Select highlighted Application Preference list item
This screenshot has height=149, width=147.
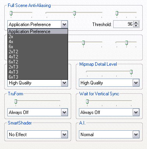click(x=38, y=32)
